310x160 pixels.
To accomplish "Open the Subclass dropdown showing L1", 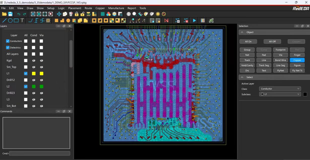I will click(x=280, y=94).
